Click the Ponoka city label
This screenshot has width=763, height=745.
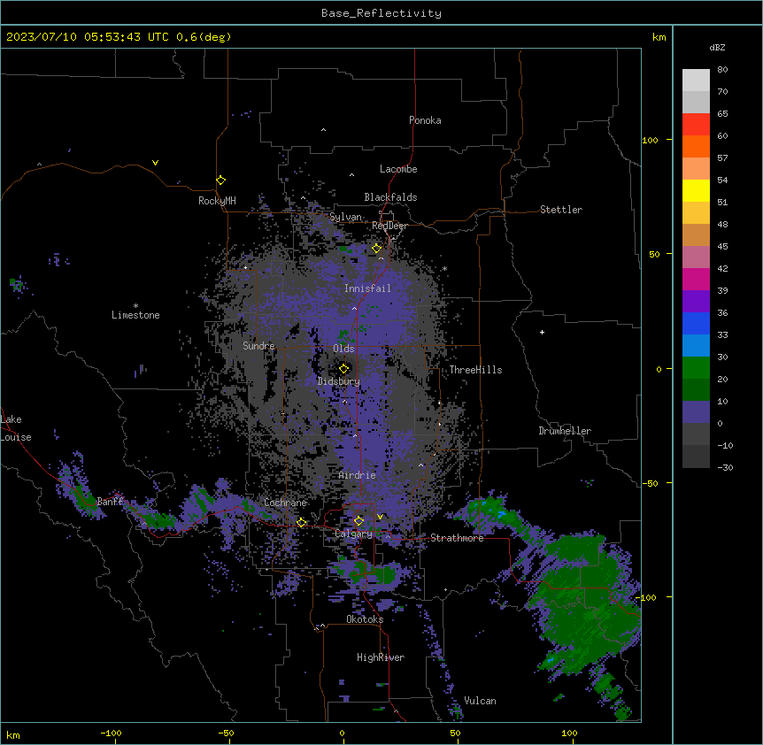coord(425,120)
